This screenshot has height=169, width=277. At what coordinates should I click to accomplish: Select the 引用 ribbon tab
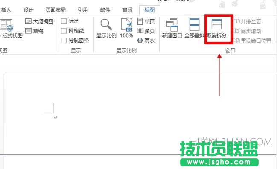click(83, 10)
